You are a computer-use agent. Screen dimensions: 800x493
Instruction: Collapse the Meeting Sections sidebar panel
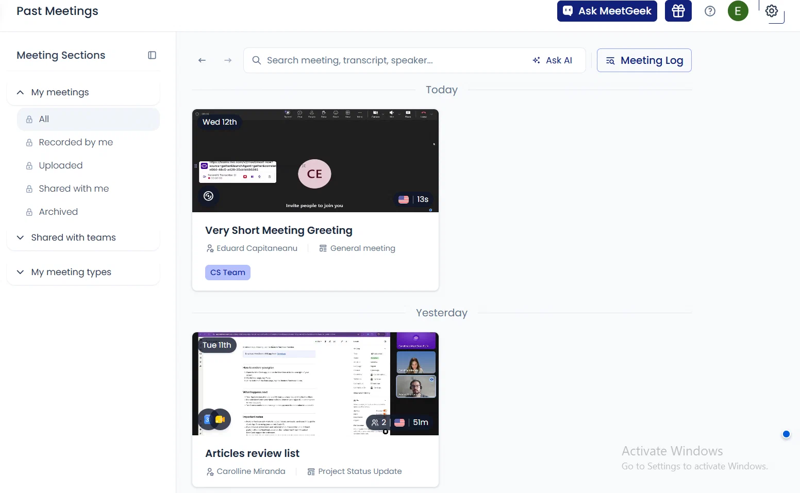[152, 55]
